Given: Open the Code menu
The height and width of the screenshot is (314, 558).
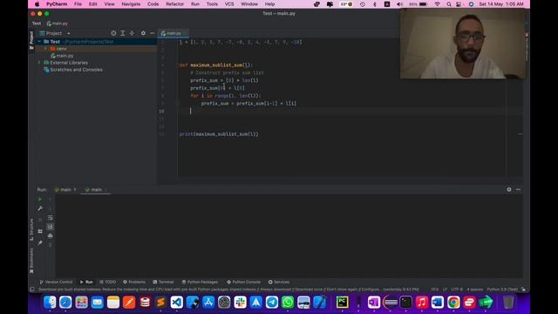Looking at the screenshot, I should (153, 4).
